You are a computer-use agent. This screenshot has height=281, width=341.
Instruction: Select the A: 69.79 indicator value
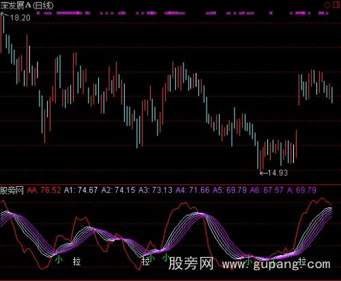[x=301, y=190]
